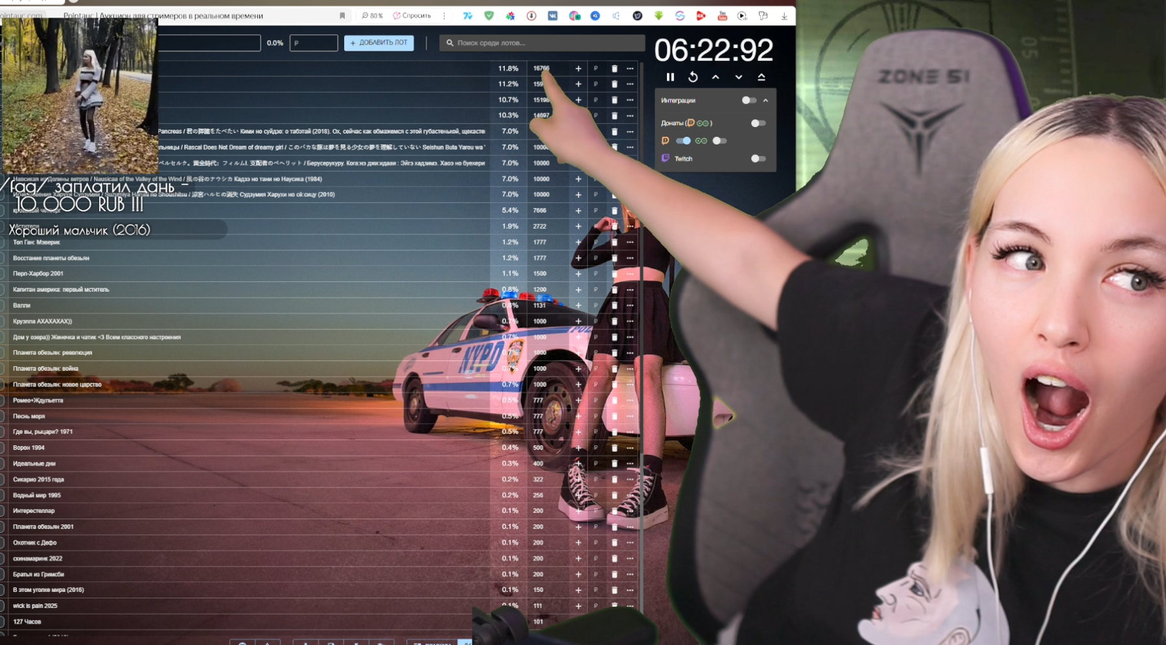Open more options for 11.8% lot
The width and height of the screenshot is (1166, 645).
pos(630,69)
